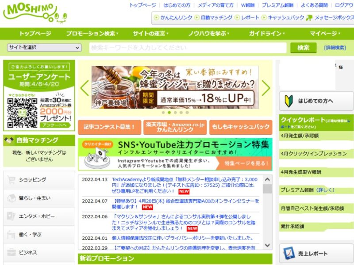Select the 暮らし・住まい category

pos(39,198)
